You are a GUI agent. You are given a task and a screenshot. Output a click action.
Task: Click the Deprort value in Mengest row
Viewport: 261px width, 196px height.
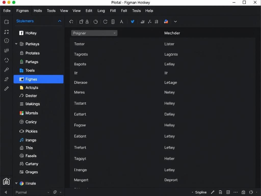tap(171, 180)
